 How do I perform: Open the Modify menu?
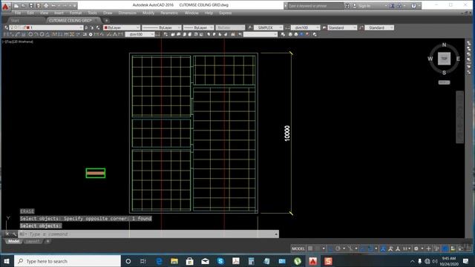[148, 13]
